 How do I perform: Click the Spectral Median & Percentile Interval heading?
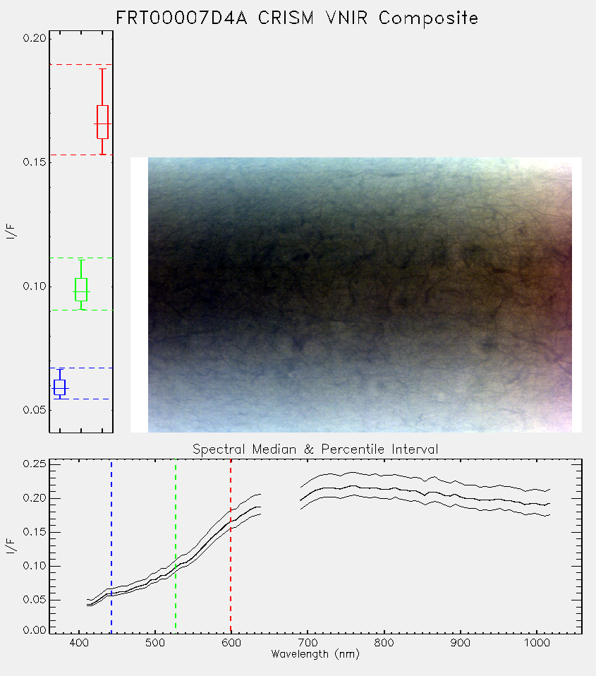click(315, 449)
